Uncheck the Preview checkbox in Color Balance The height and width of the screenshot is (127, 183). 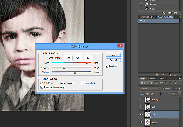click(107, 66)
